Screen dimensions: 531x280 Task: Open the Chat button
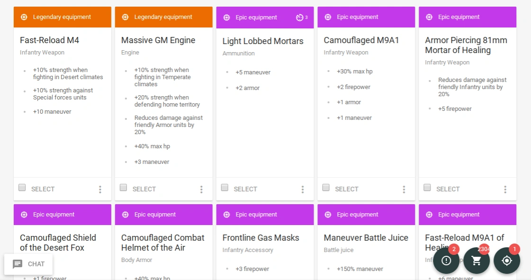tap(29, 264)
